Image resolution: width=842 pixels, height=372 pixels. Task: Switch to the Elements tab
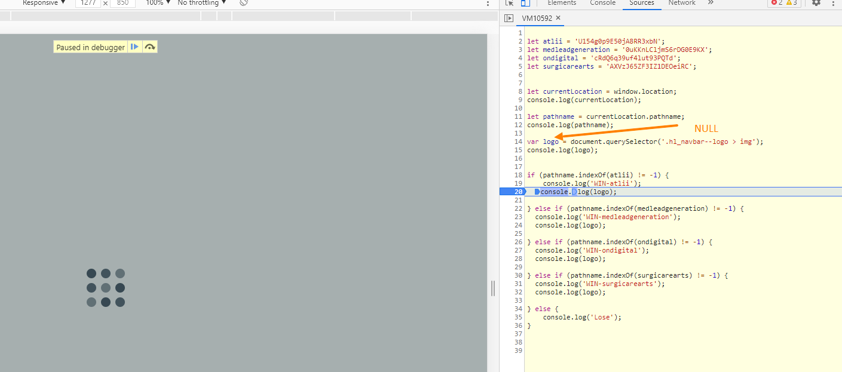562,3
